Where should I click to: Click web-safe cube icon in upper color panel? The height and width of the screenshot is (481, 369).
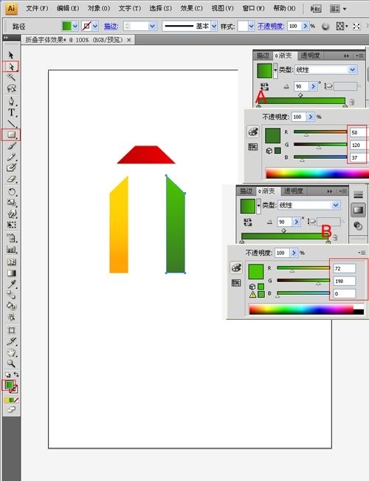[269, 151]
